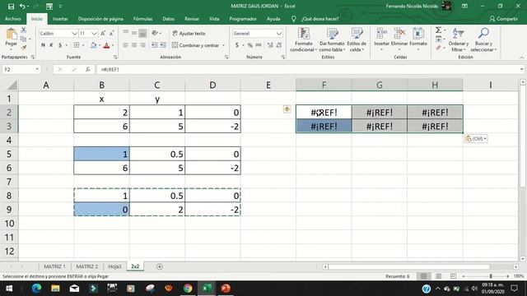The image size is (527, 296).
Task: Add a new sheet with the plus button
Action: [x=160, y=266]
